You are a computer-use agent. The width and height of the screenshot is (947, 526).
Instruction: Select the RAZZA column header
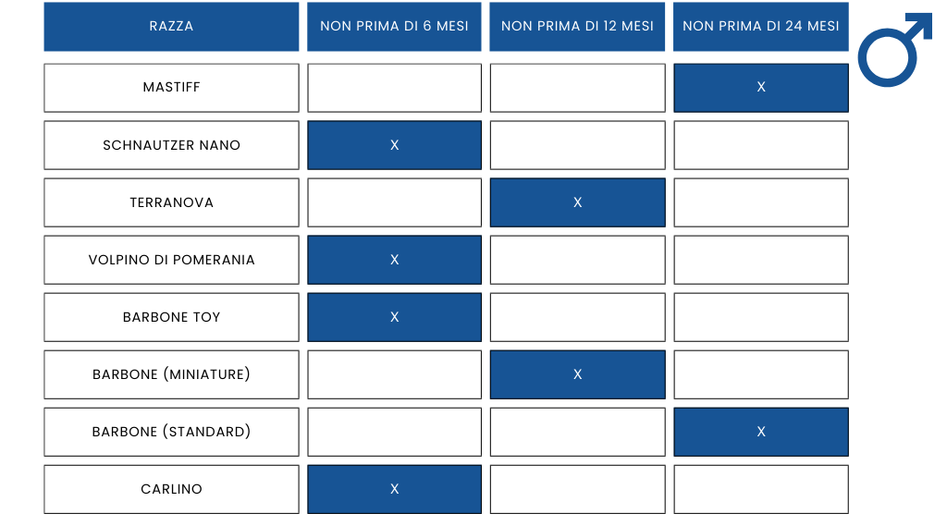coord(171,27)
